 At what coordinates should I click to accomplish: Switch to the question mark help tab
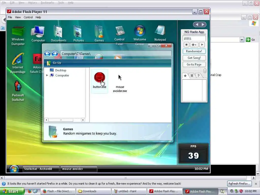pyautogui.click(x=199, y=76)
